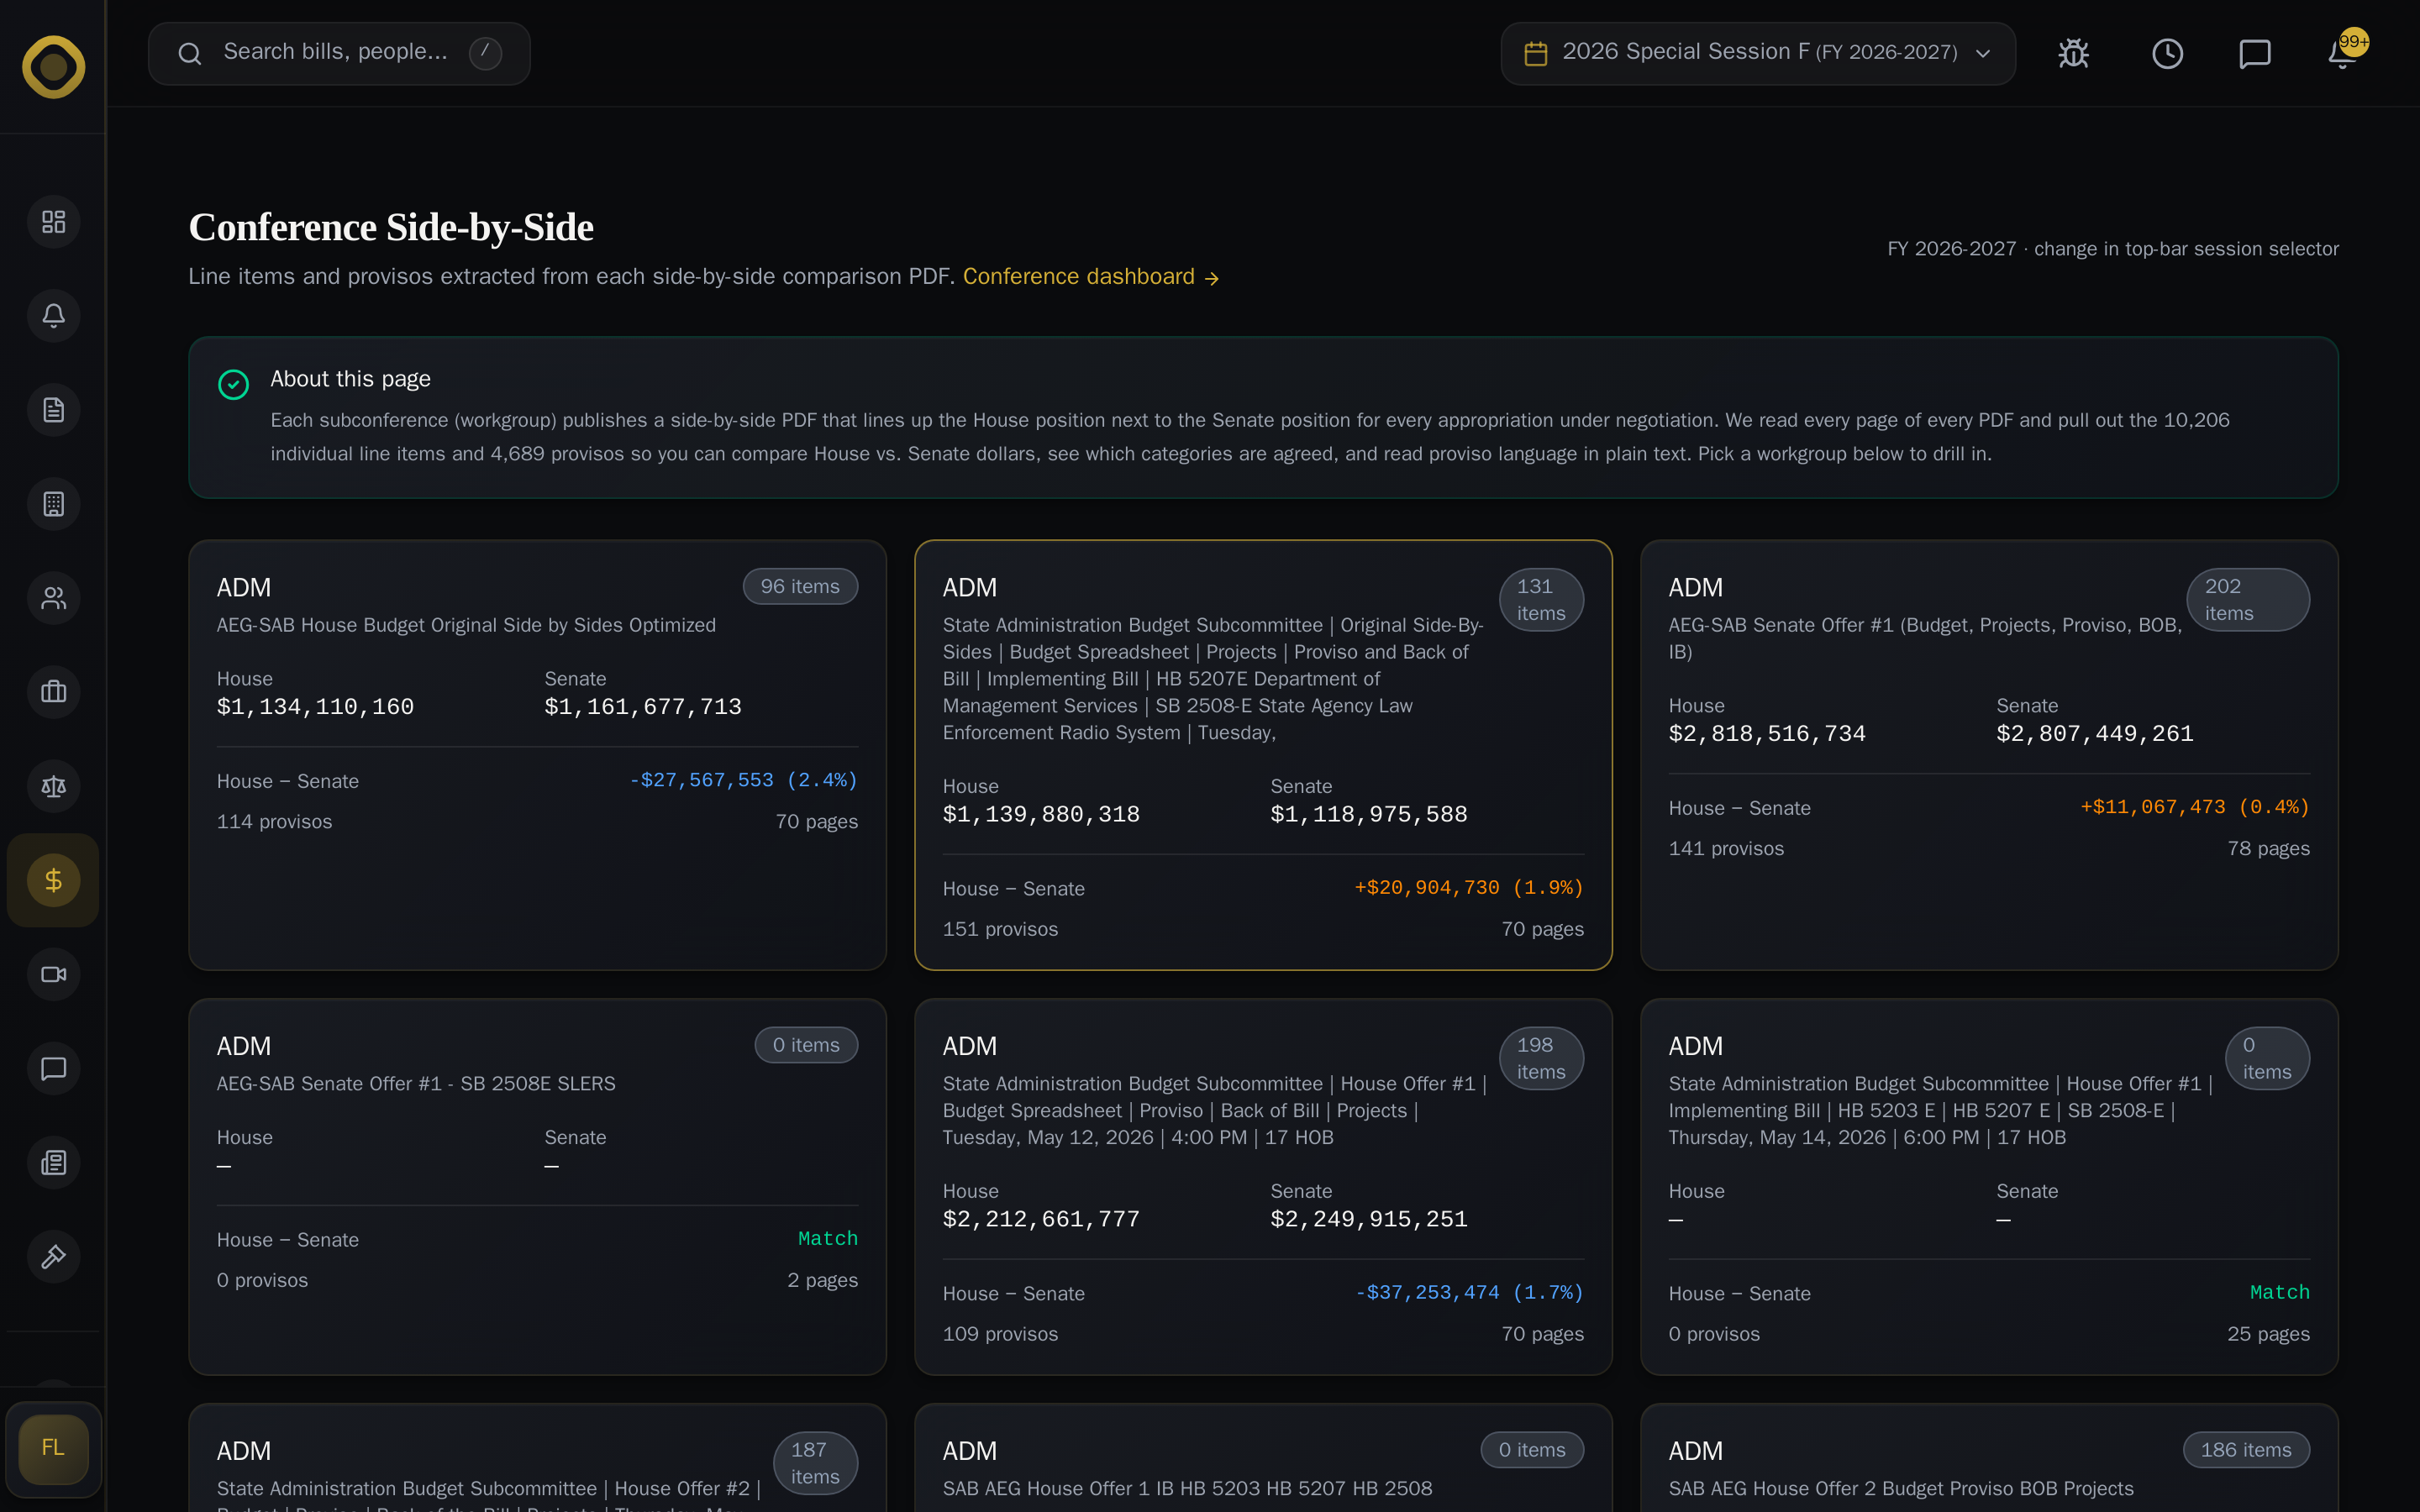
Task: Open the bills document sidebar icon
Action: (x=54, y=409)
